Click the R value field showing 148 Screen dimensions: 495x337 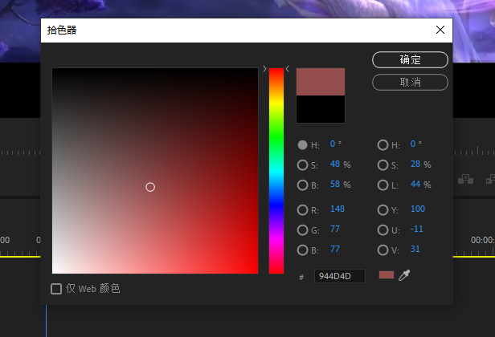[x=337, y=209]
